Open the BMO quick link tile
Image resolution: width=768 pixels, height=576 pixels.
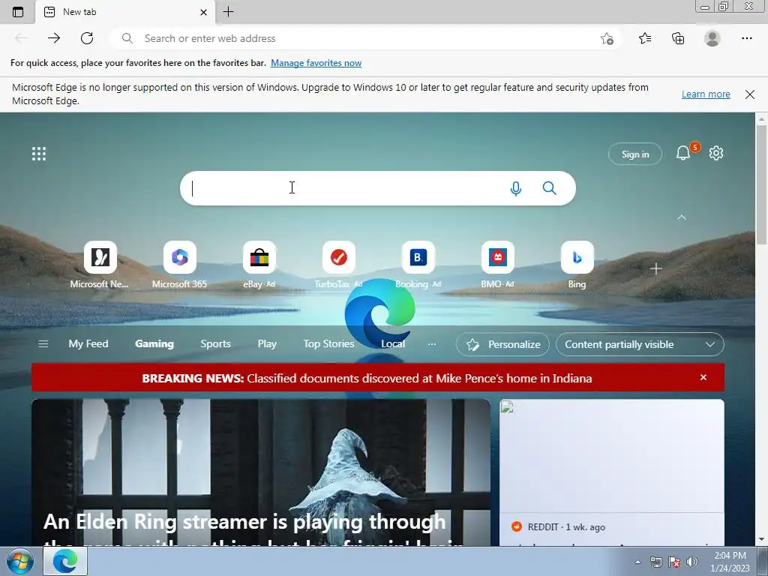[498, 265]
